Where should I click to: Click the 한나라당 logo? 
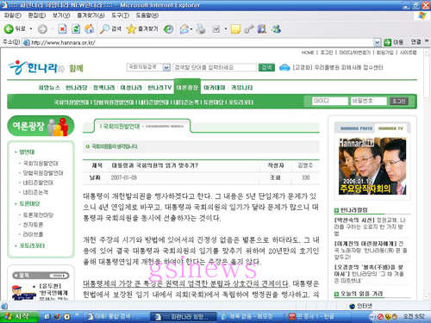[x=37, y=68]
